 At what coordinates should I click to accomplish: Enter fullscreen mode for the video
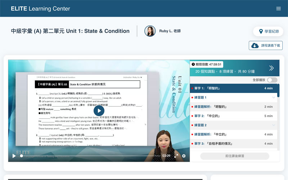176,156
